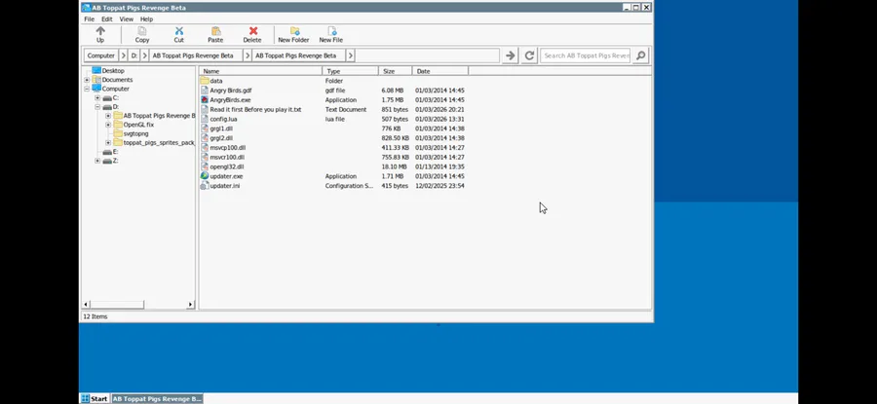The width and height of the screenshot is (877, 404).
Task: Click the Go arrow next to the address bar
Action: pos(510,55)
